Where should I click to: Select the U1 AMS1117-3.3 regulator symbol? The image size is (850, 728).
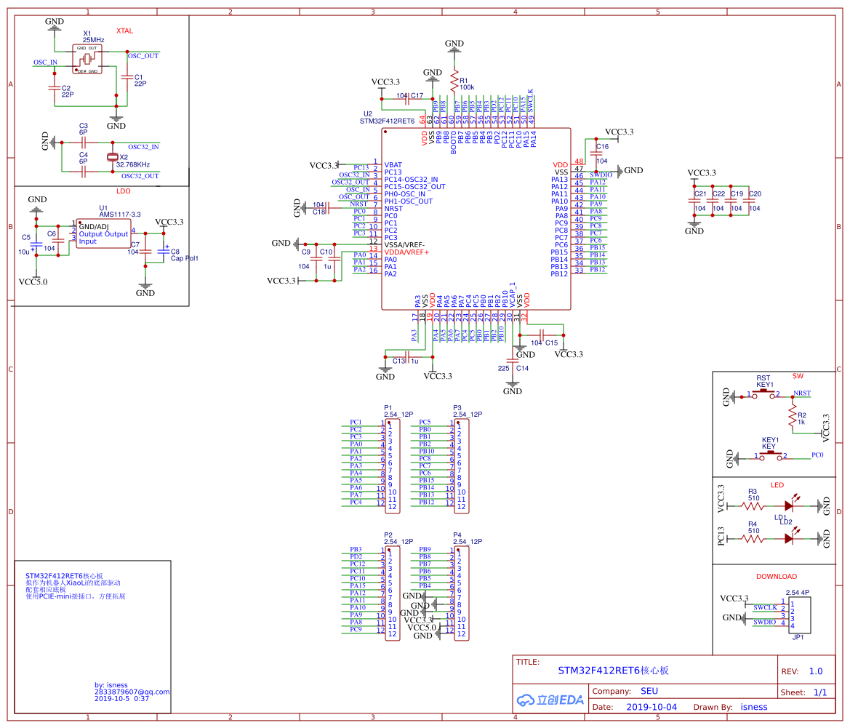point(103,233)
